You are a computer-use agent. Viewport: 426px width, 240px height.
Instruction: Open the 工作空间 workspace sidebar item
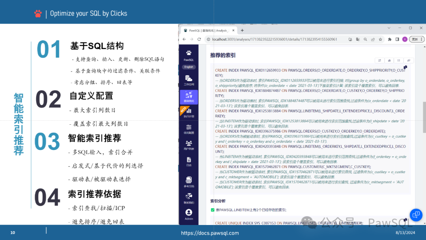tap(189, 81)
